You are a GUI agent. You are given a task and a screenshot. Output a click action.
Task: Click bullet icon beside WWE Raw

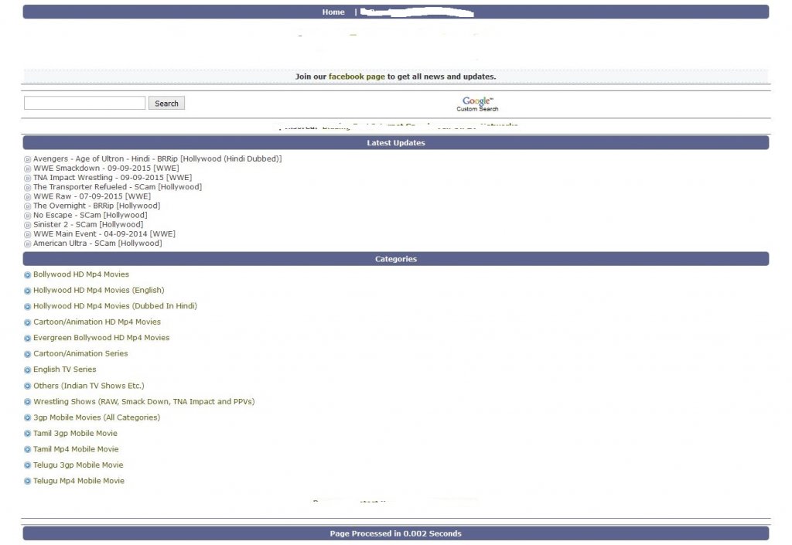[x=27, y=197]
